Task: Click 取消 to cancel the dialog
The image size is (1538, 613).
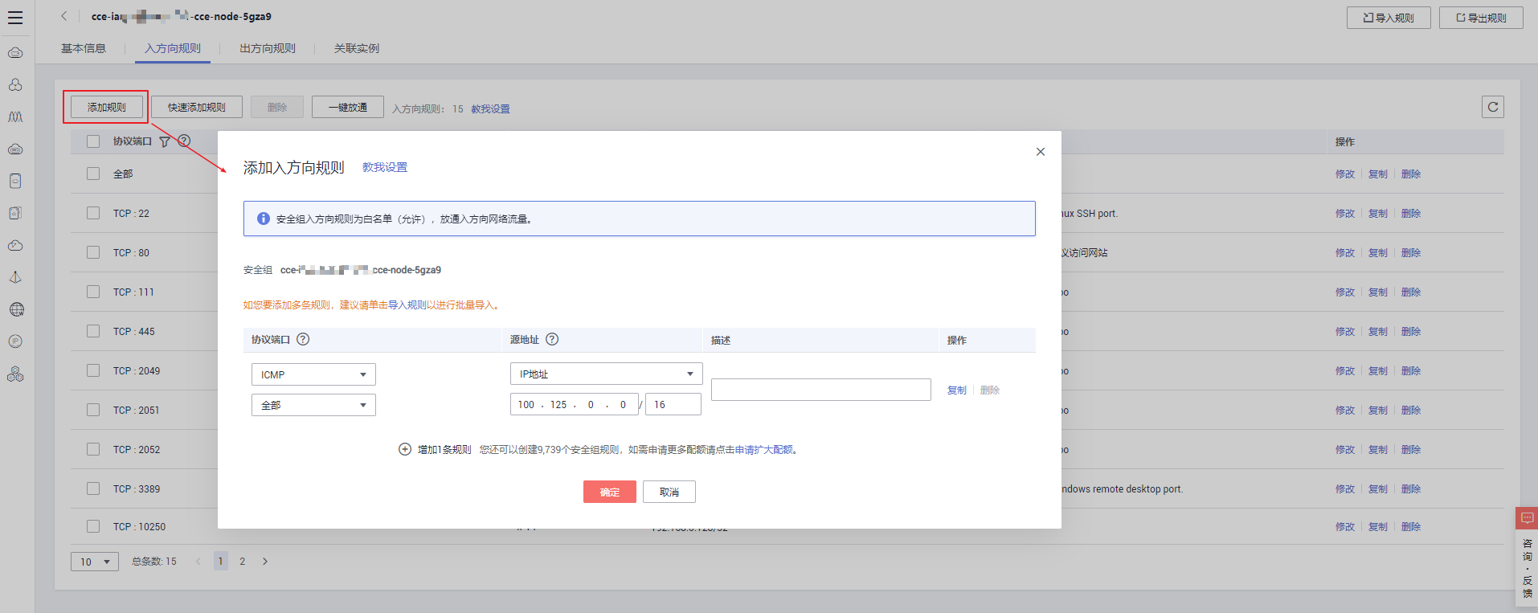Action: [669, 492]
